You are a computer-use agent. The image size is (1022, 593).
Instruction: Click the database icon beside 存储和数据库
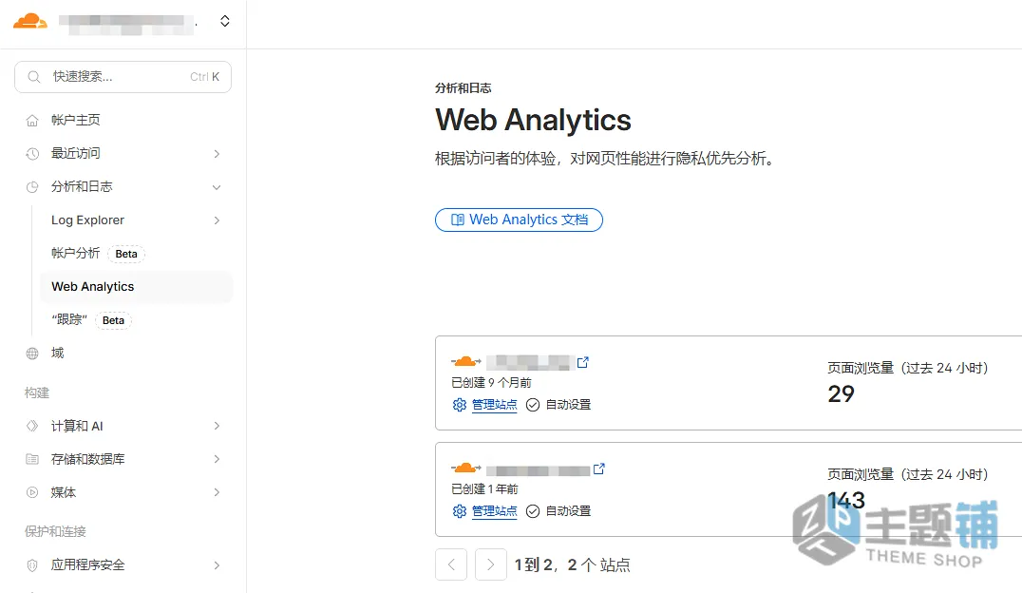pos(32,459)
